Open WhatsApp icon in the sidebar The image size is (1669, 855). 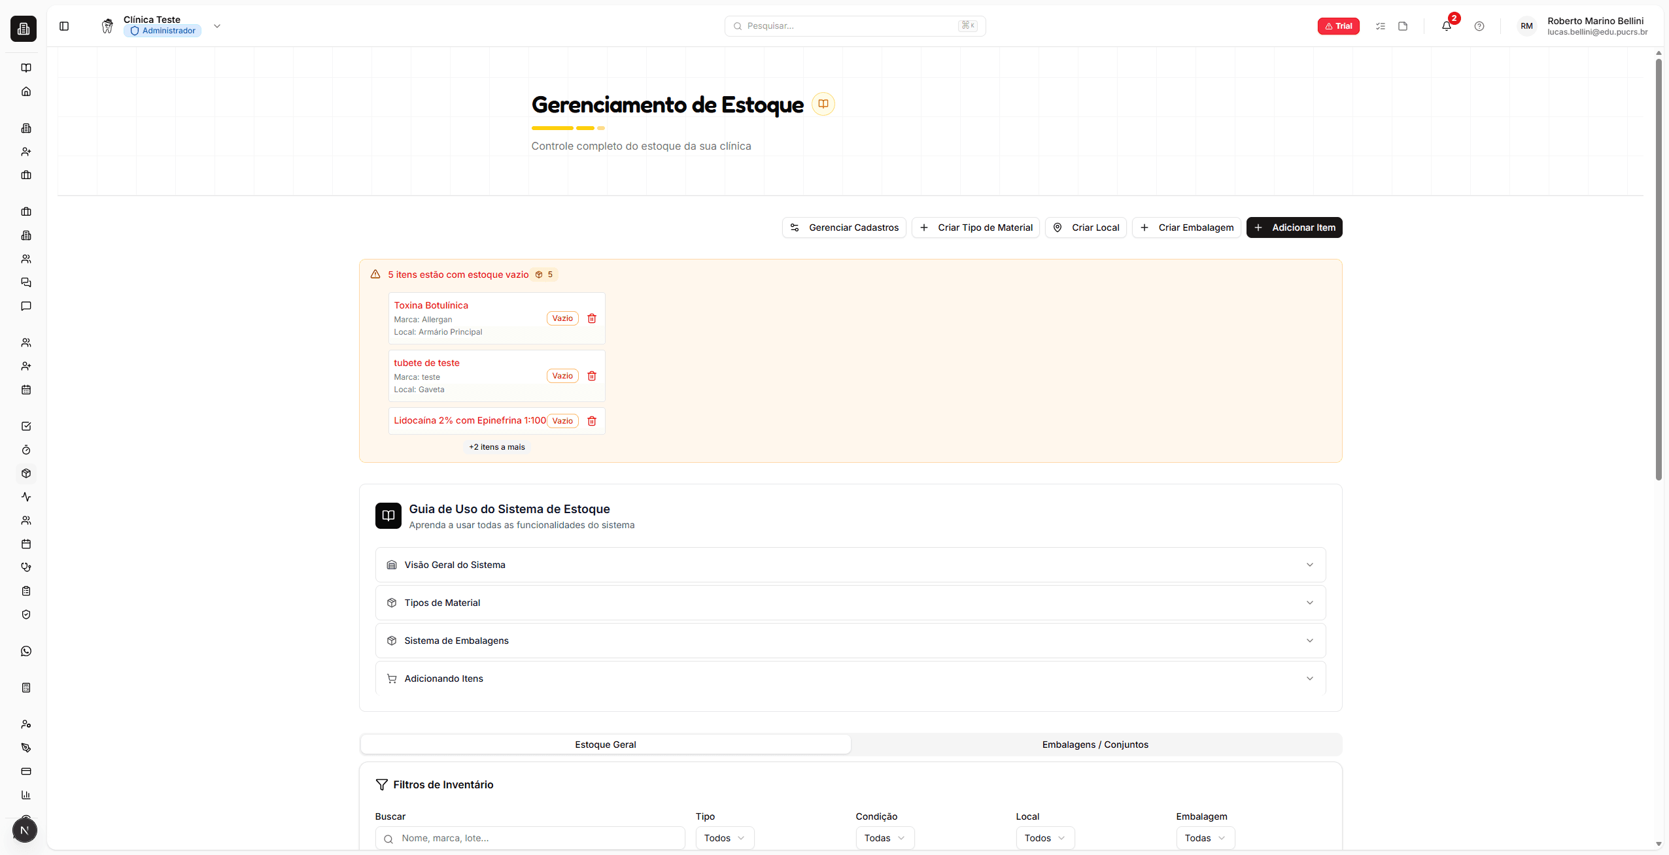point(26,651)
